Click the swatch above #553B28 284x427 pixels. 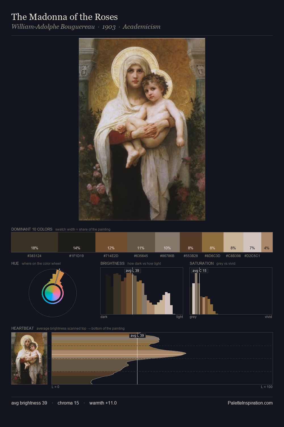[191, 242]
